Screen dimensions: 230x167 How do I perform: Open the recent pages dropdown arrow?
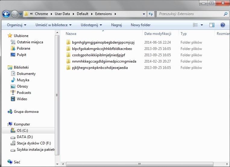coord(21,14)
